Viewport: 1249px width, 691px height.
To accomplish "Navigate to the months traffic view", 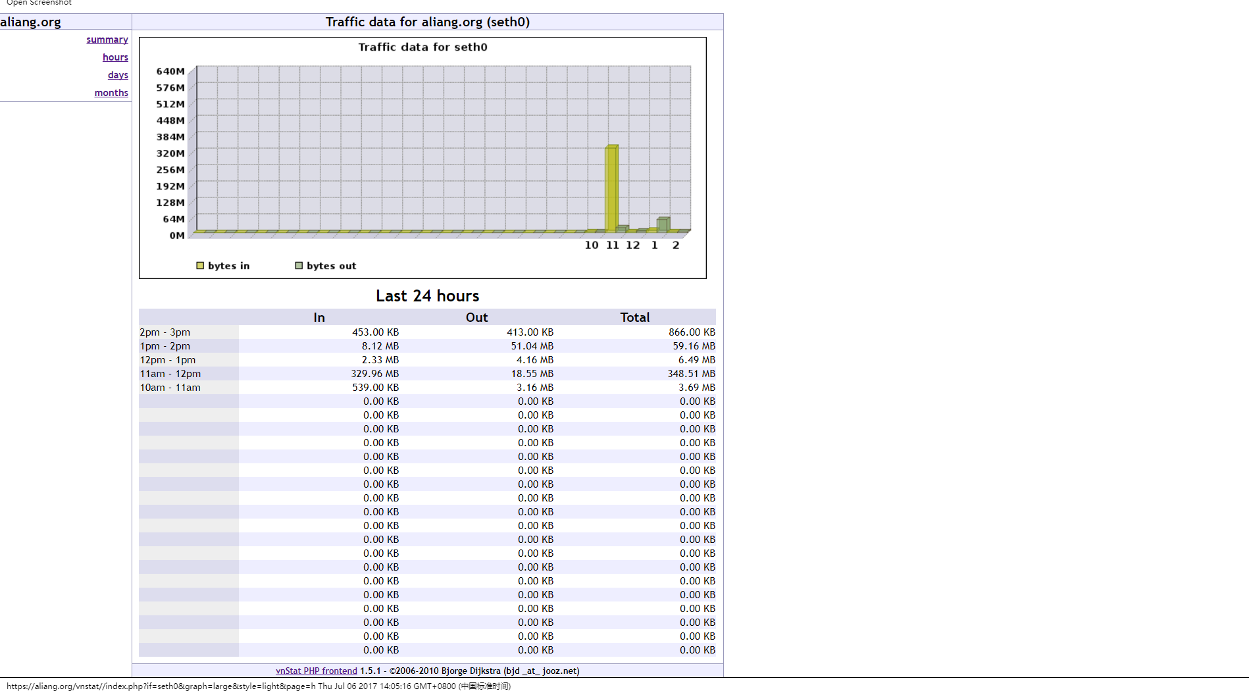I will point(111,93).
